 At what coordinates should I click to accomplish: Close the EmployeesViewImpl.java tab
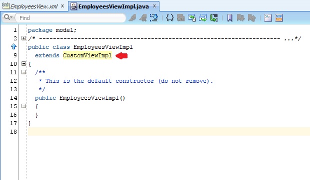154,6
